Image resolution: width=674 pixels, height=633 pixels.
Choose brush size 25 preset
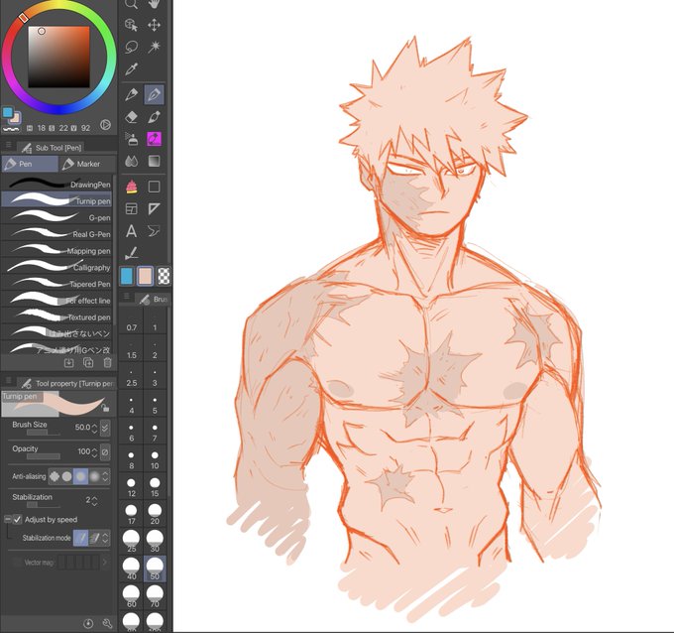(131, 541)
